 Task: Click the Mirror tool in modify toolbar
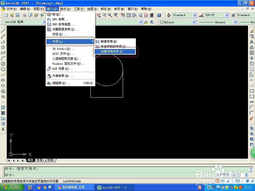252,42
